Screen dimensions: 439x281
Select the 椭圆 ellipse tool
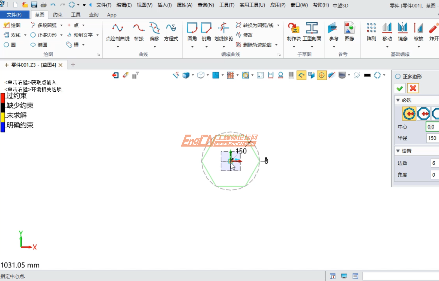click(40, 45)
